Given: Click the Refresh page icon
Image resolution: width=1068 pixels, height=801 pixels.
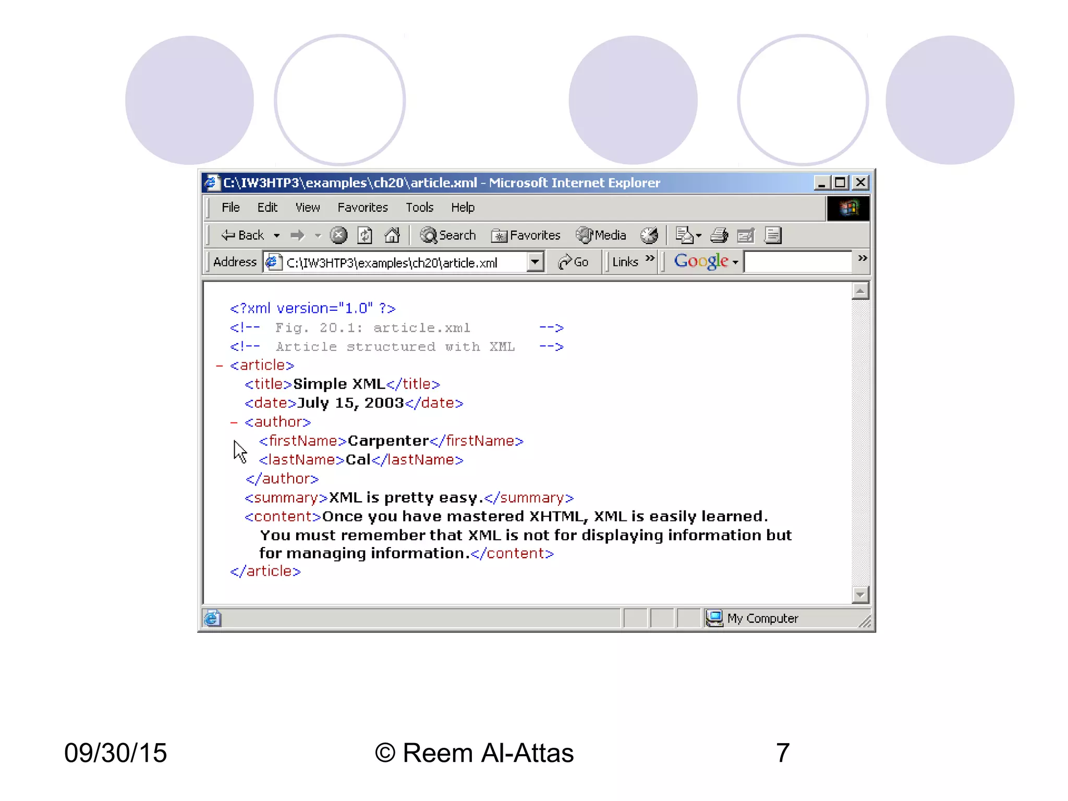Looking at the screenshot, I should click(365, 235).
